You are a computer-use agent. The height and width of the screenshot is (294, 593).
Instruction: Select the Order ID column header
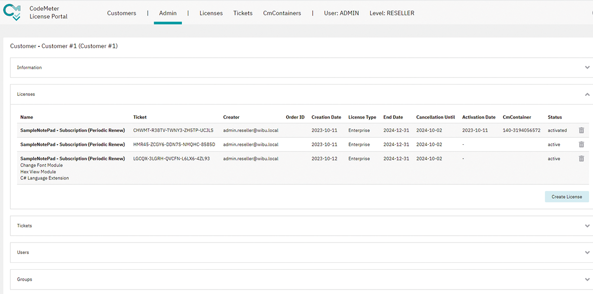(x=295, y=118)
